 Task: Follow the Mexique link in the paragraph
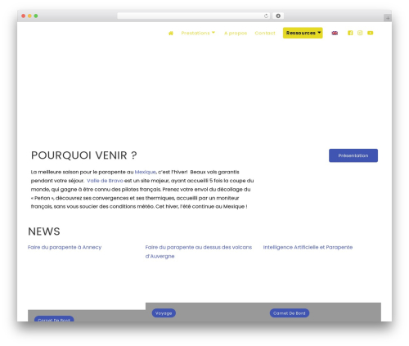coord(145,172)
